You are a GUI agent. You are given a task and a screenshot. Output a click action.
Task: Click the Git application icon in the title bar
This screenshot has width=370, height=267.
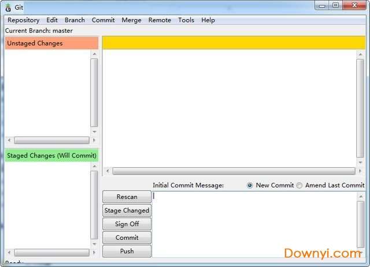click(x=8, y=7)
